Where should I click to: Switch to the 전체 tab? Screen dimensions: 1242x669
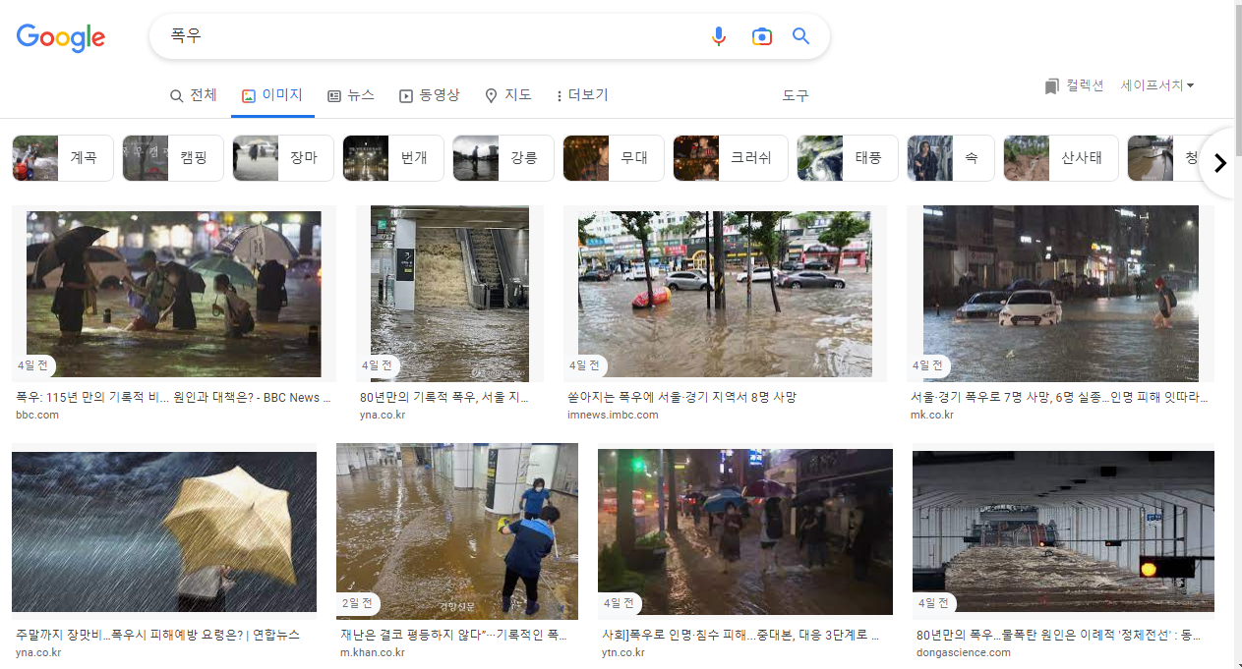point(193,95)
